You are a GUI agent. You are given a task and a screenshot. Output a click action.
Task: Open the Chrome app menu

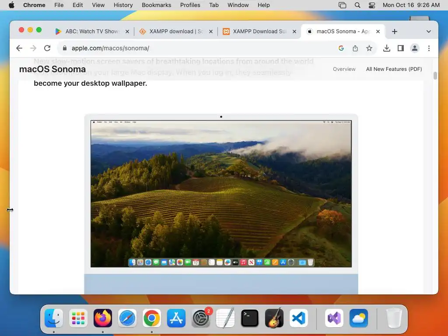[34, 5]
